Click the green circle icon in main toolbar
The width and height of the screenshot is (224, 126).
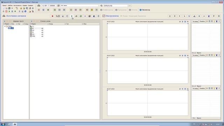point(48,10)
